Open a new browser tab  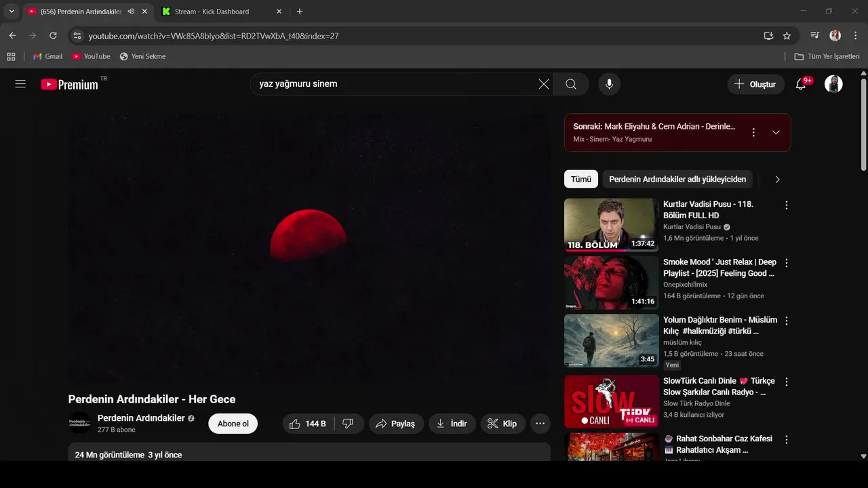[x=300, y=12]
